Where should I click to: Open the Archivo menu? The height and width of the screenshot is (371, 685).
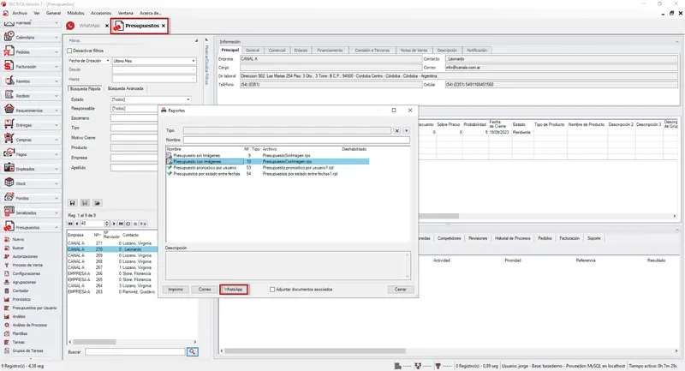tap(20, 13)
